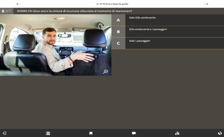The image size is (224, 137).
Task: Choose "Il/la conducente e i passeggeri" answer
Action: point(148,29)
